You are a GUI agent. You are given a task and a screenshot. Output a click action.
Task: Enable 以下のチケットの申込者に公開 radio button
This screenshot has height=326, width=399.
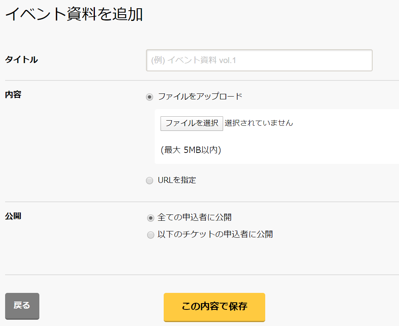click(x=151, y=235)
